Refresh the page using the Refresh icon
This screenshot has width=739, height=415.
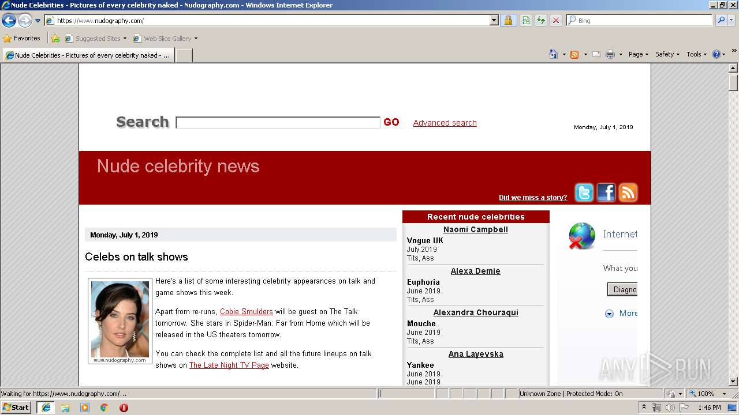(x=541, y=21)
